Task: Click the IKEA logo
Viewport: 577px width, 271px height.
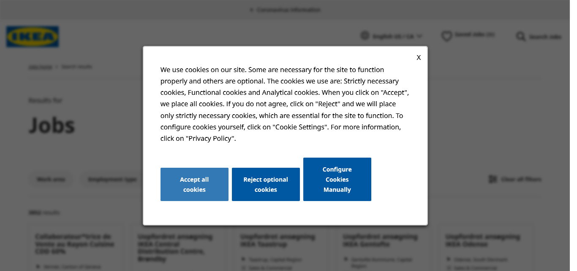Action: coord(33,37)
